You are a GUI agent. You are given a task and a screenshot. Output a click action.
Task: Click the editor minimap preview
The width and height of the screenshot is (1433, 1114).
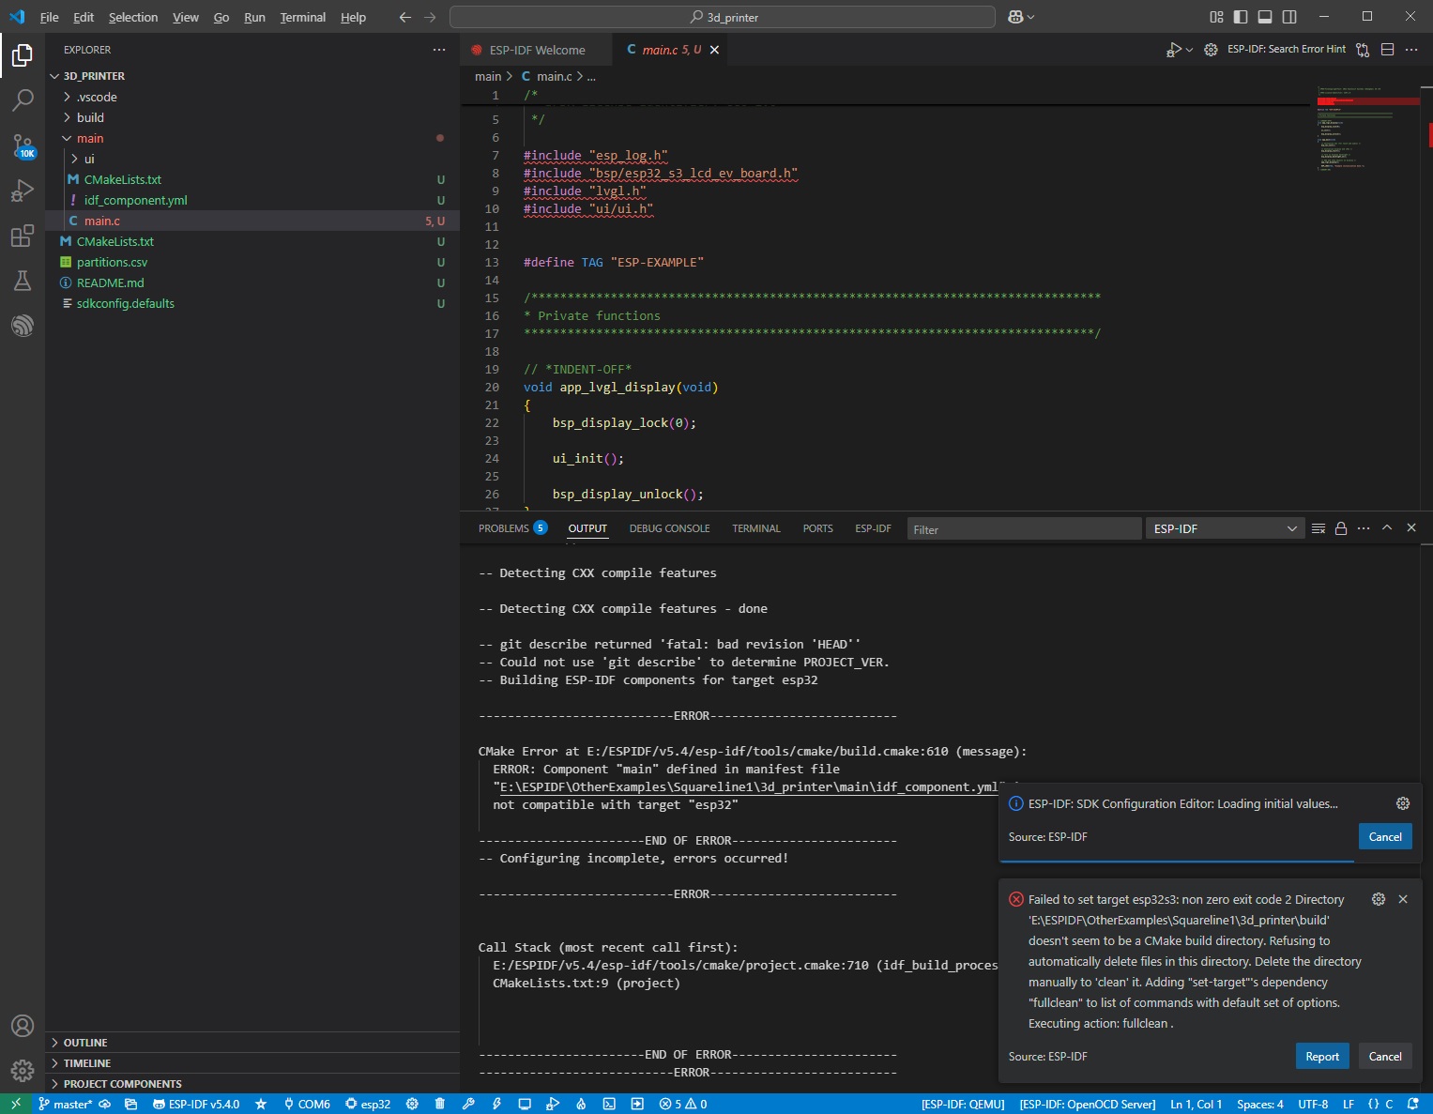(x=1367, y=131)
